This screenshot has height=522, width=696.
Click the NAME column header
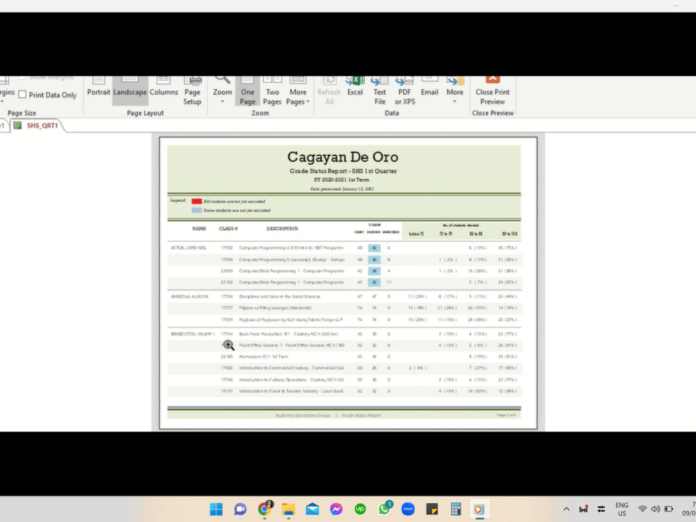[x=199, y=228]
